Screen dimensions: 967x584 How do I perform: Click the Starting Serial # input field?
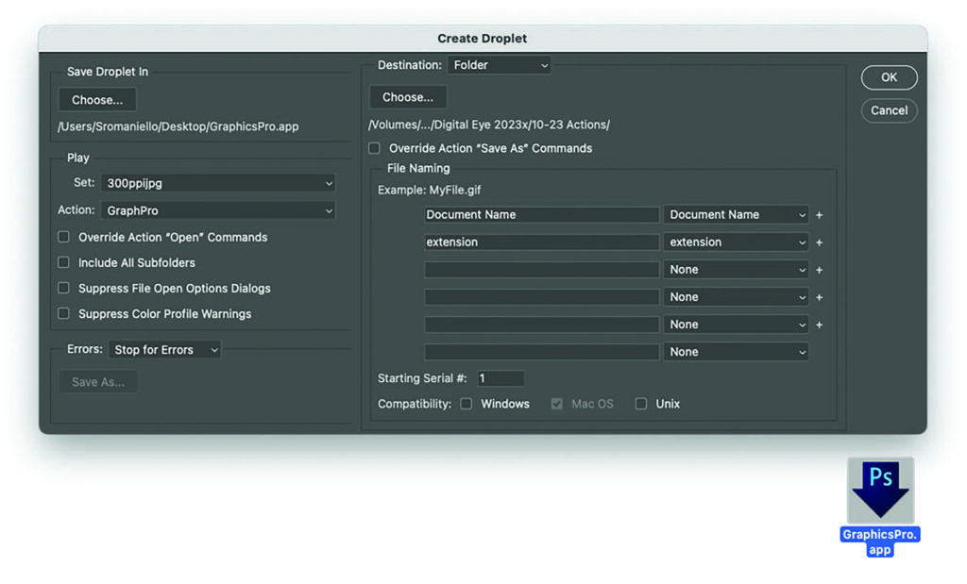tap(500, 378)
